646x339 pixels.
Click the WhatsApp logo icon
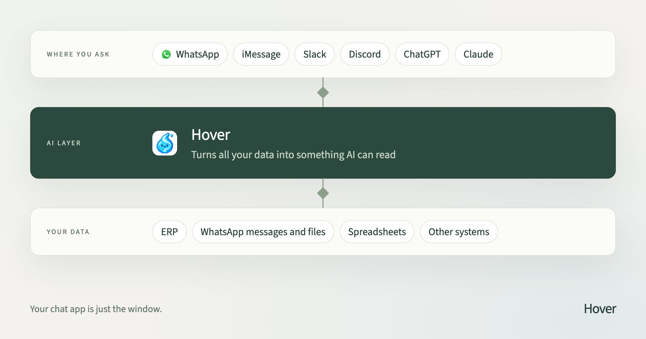pyautogui.click(x=166, y=54)
